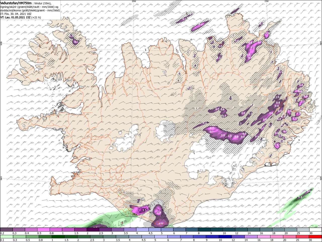Click the 2.5 value on the south coast snow area
This screenshot has height=242, width=322.
pyautogui.click(x=144, y=210)
